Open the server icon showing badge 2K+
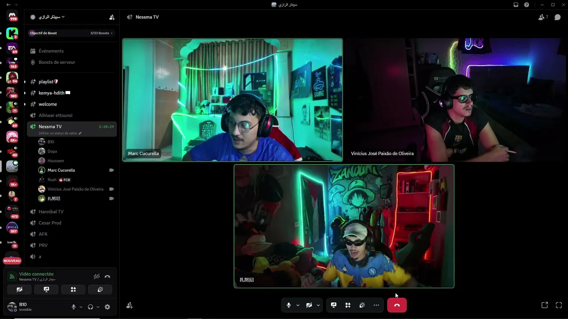This screenshot has width=568, height=319. tap(12, 136)
